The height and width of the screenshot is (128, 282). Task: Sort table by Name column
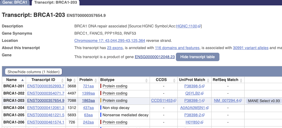(x=14, y=80)
